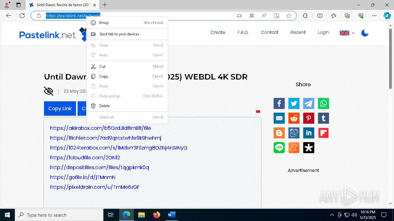394x221 pixels.
Task: Open Word from taskbar
Action: click(171, 215)
